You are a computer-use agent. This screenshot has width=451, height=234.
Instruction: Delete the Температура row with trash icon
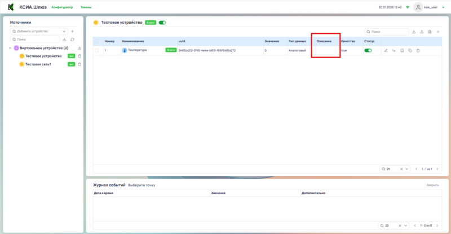pos(418,51)
